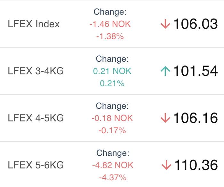This screenshot has width=224, height=187.
Task: Open the LFEX Index row label
Action: 34,24
